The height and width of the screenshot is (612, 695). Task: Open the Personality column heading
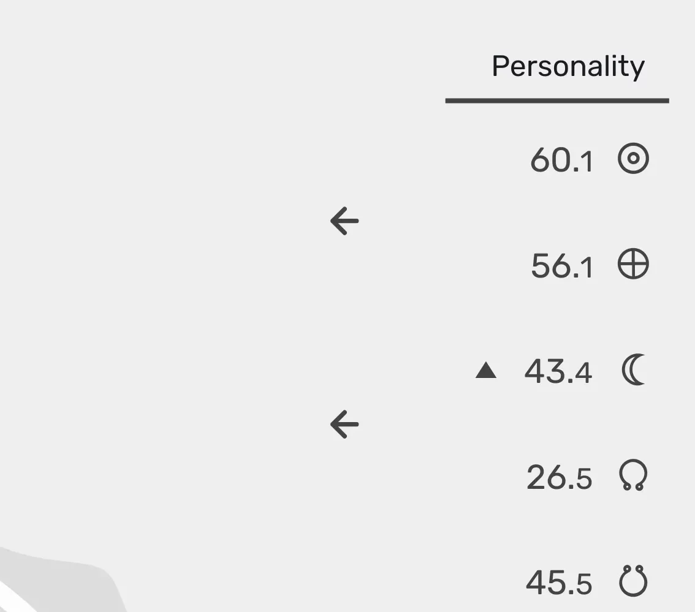coord(568,67)
